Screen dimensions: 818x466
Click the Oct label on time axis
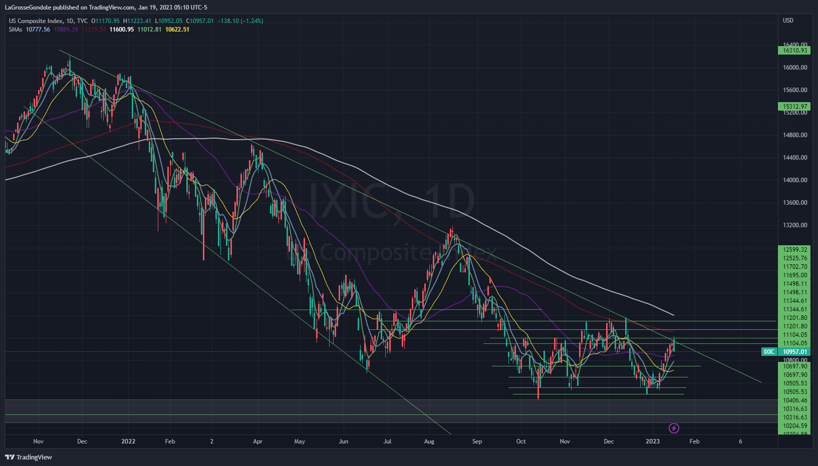tap(521, 441)
